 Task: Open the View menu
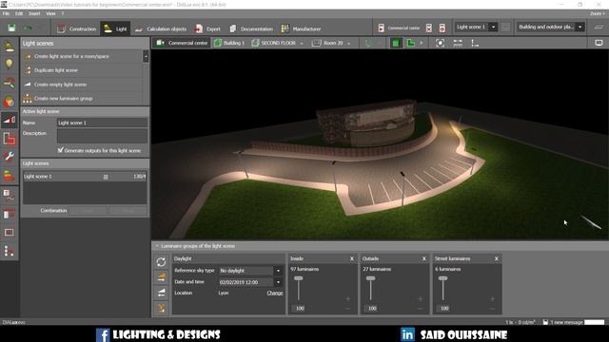pyautogui.click(x=50, y=13)
